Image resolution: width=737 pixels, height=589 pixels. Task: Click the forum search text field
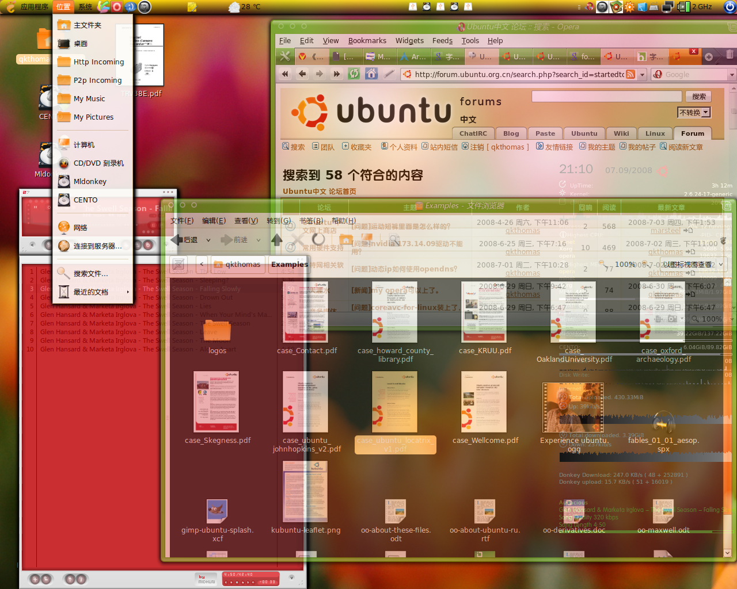[x=606, y=97]
